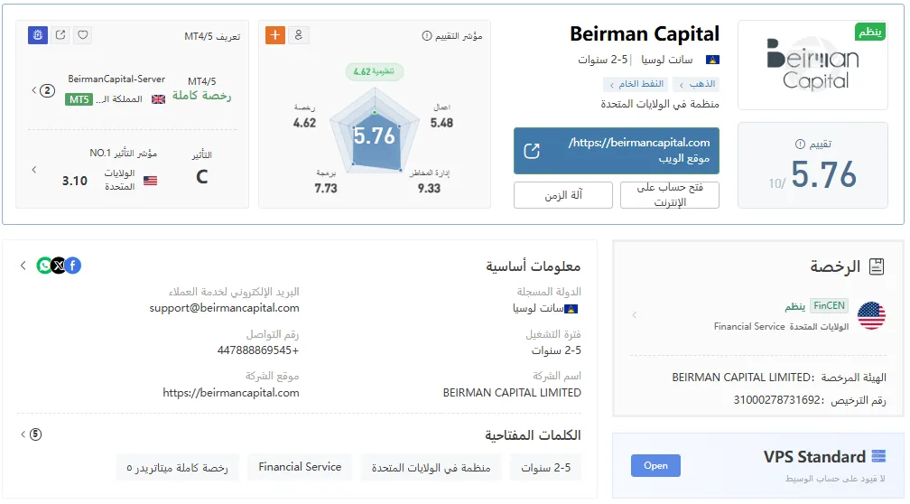
Task: Click the user profile icon beside plus
Action: (299, 35)
